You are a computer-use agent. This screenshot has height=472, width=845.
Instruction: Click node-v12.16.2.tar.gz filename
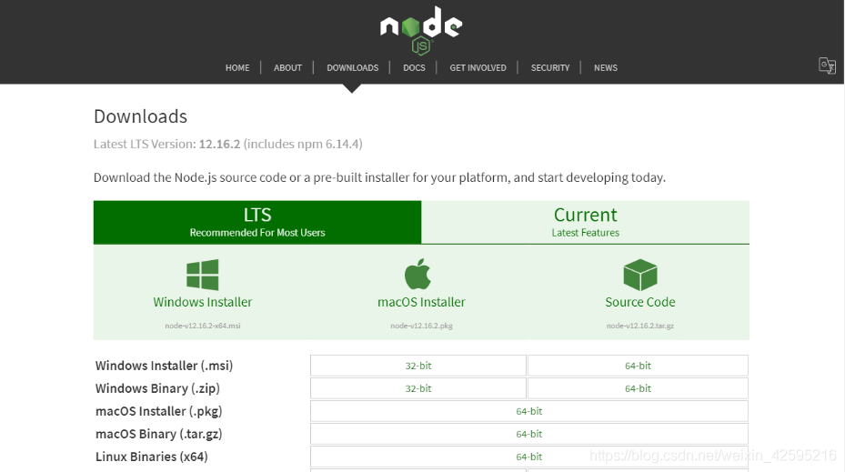click(x=640, y=326)
